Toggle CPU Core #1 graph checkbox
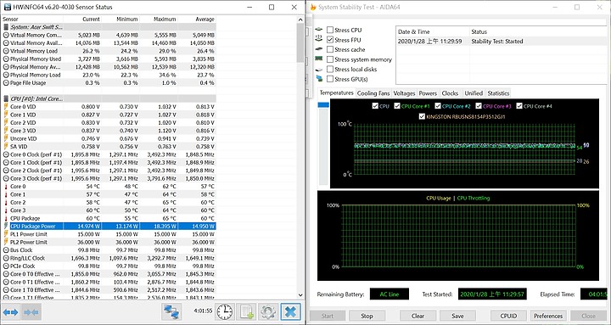Image resolution: width=611 pixels, height=325 pixels. pos(397,106)
